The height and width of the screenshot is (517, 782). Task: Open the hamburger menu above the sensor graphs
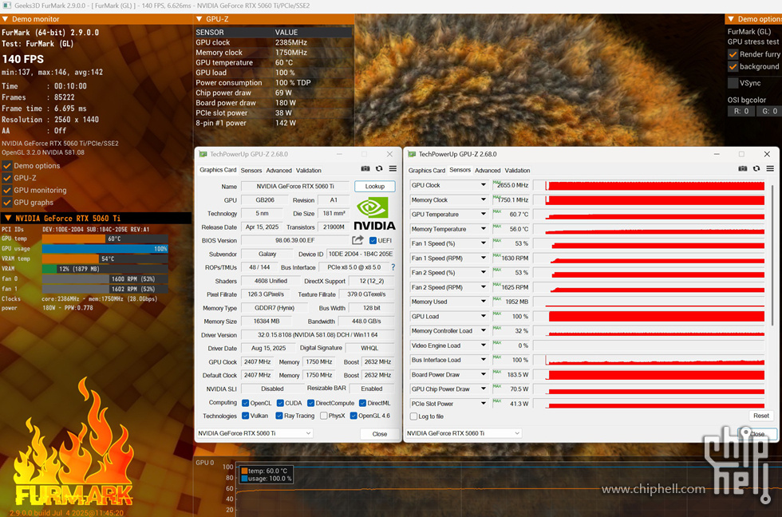pyautogui.click(x=770, y=169)
